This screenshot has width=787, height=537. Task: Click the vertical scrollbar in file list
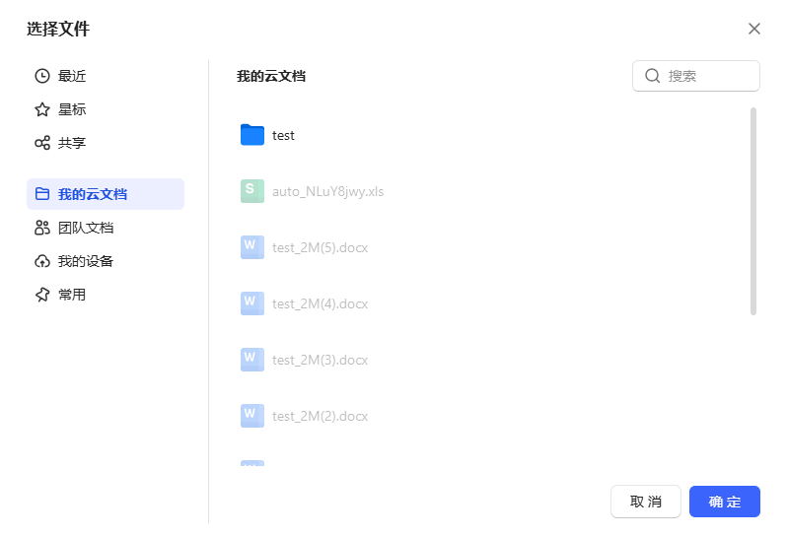click(x=753, y=211)
